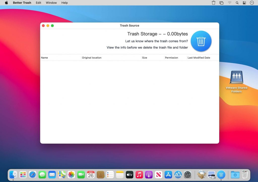This screenshot has height=182, width=258.
Task: Open Spotlight search in the menu bar
Action: click(x=237, y=3)
